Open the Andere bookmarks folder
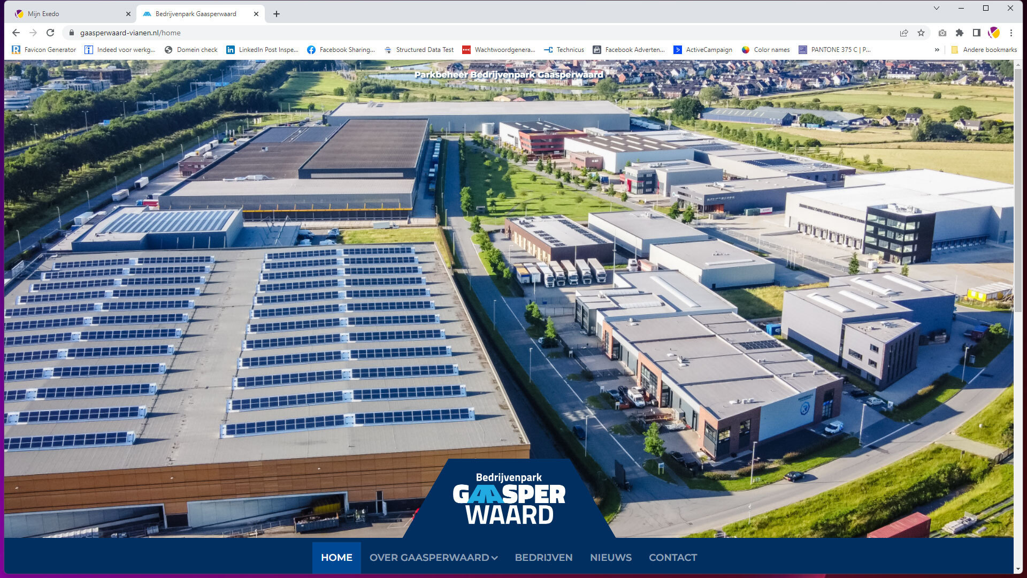This screenshot has height=578, width=1027. click(x=984, y=50)
